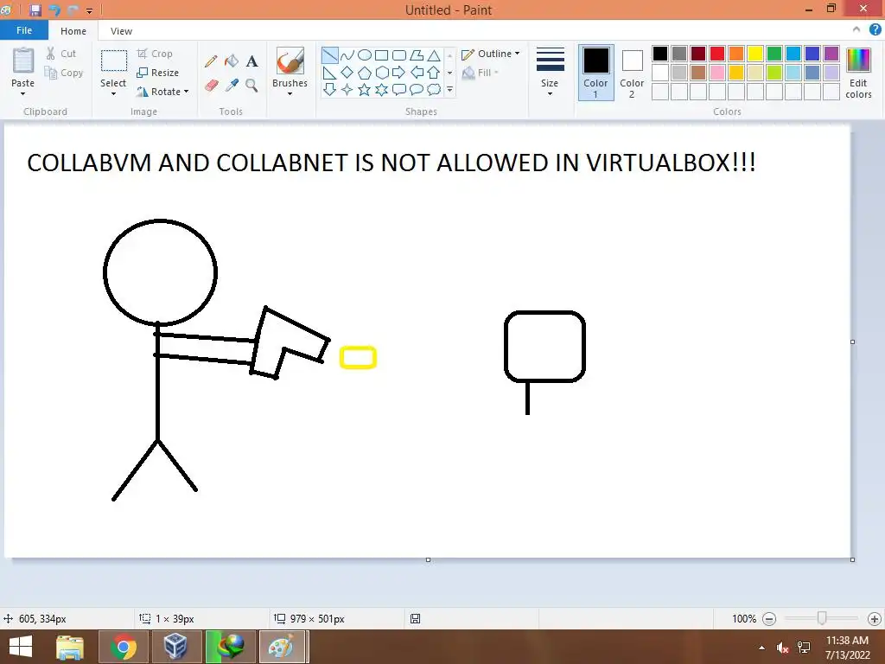Open the File menu
The image size is (885, 664).
click(x=24, y=30)
